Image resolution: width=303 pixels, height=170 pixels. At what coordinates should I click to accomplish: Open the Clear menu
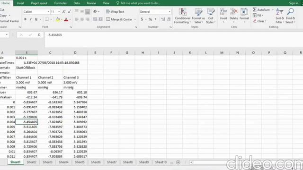click(x=260, y=21)
